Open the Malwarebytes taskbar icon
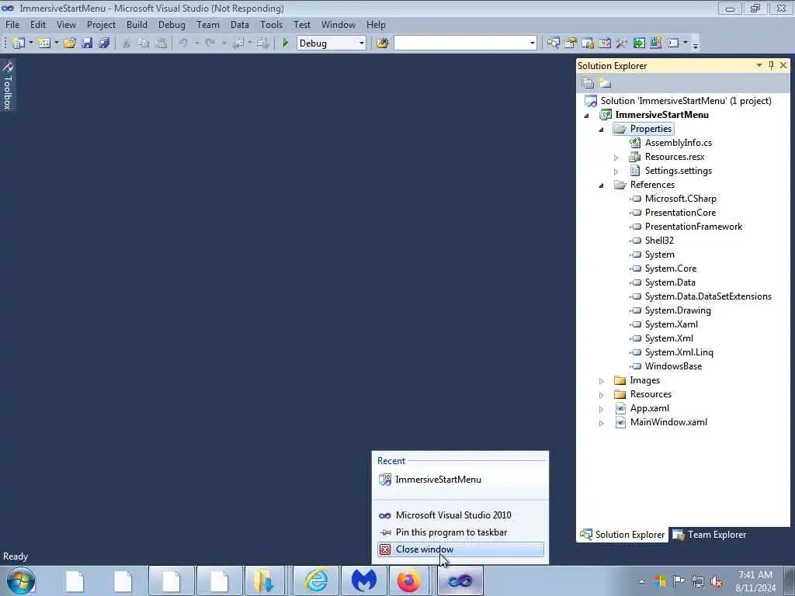Viewport: 795px width, 596px height. pos(363,580)
